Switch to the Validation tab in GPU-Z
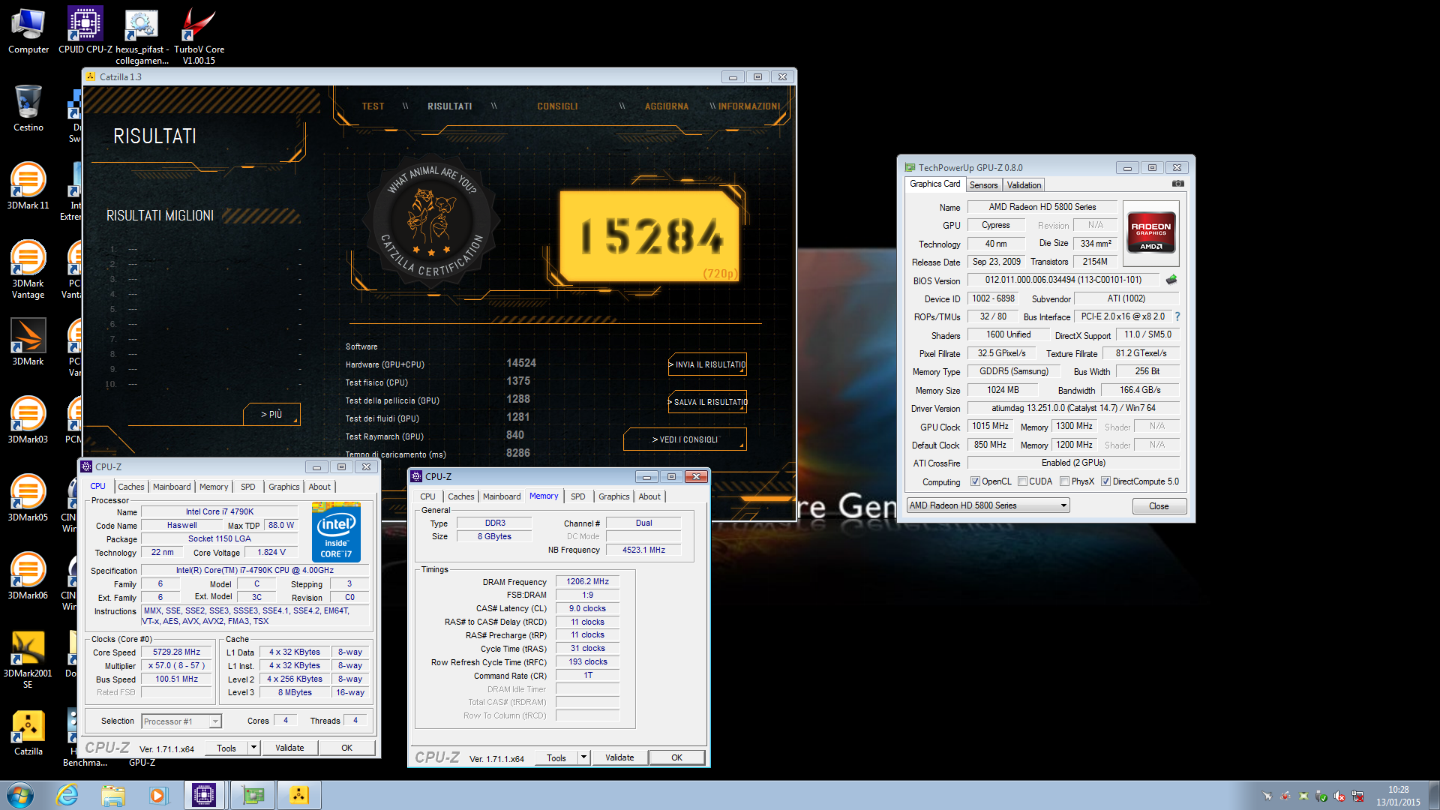The width and height of the screenshot is (1440, 810). point(1024,185)
